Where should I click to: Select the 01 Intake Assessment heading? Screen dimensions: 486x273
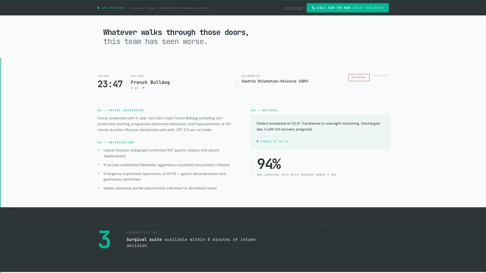pyautogui.click(x=121, y=110)
